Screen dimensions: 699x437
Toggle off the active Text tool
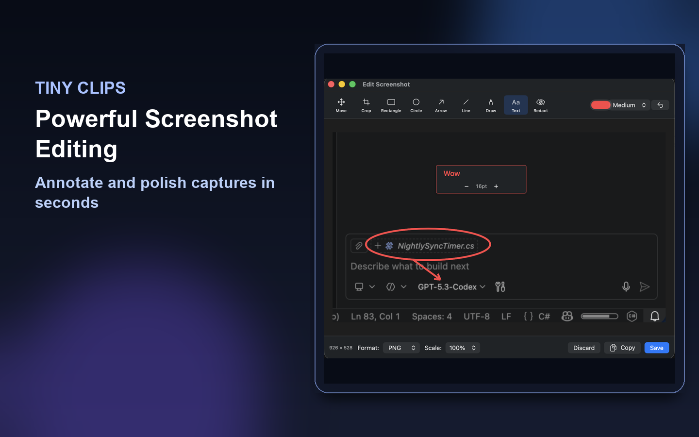(516, 104)
